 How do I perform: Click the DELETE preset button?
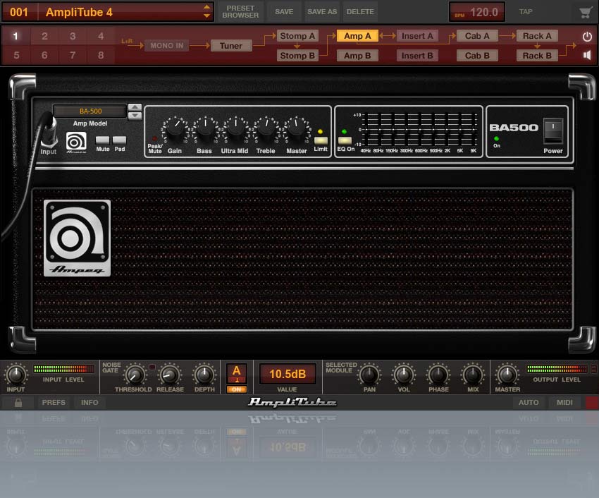[360, 12]
